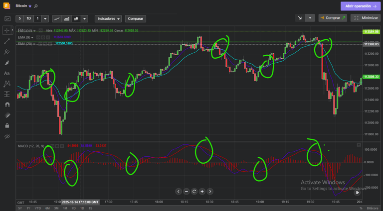Viewport: 383px width, 211px height.
Task: Select the YTD range tab
Action: coord(37,209)
